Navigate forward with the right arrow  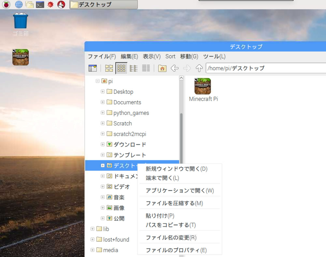pyautogui.click(x=187, y=68)
